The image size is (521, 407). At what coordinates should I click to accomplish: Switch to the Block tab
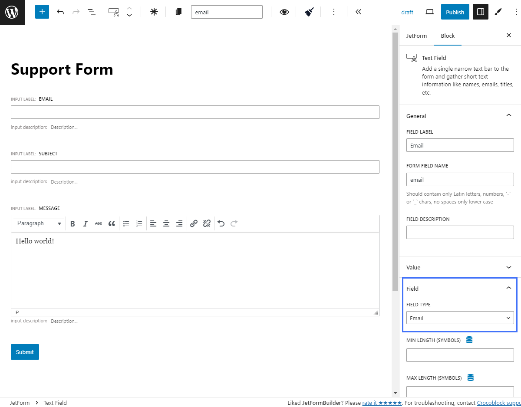[x=448, y=36]
